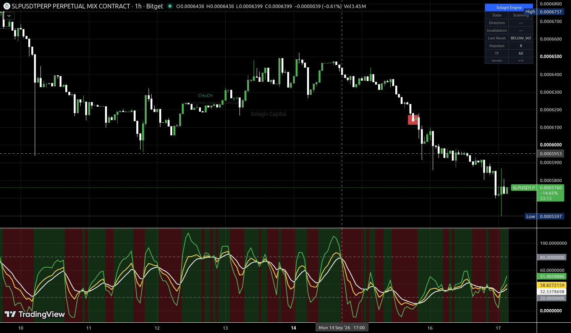Expand the indicator legend chevron under the symbol name
The height and width of the screenshot is (333, 571).
pos(9,16)
